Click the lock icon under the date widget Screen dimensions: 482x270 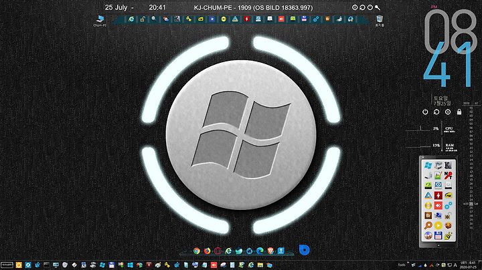(x=459, y=112)
